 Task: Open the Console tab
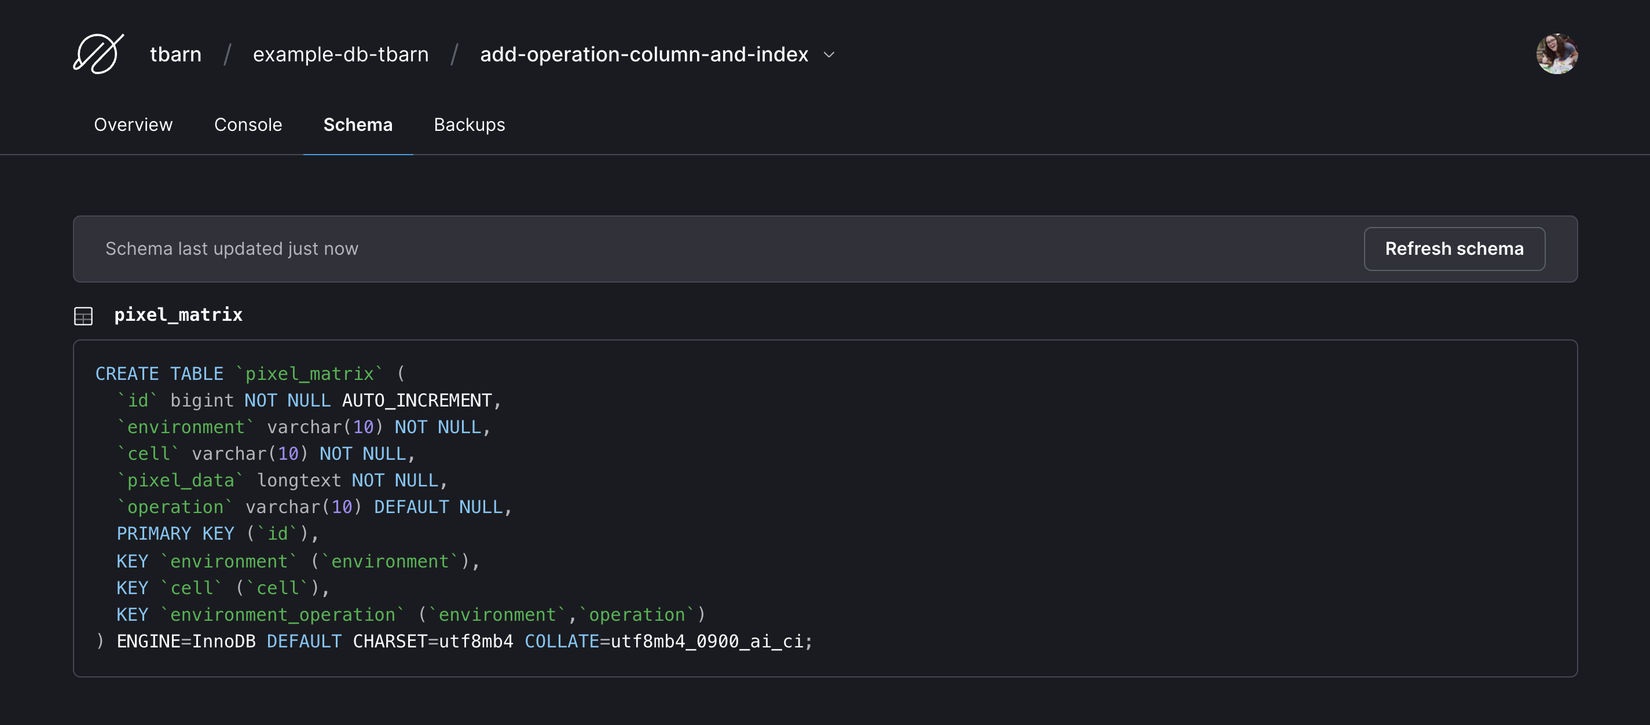point(248,125)
